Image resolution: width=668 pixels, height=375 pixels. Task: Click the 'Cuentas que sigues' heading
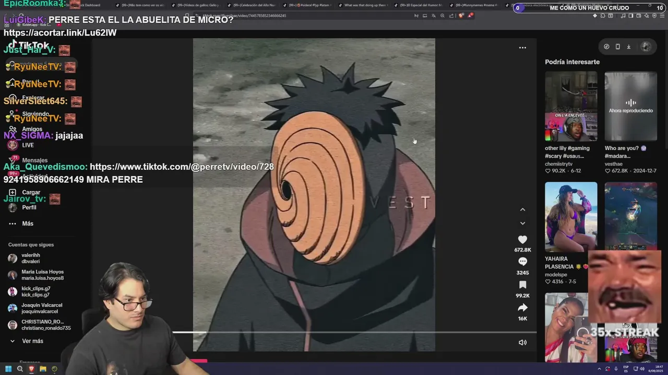[31, 244]
